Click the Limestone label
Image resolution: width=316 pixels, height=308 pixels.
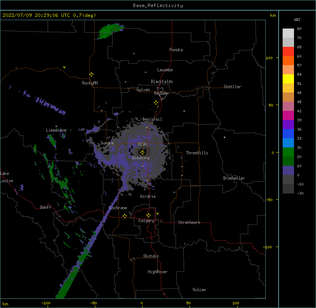56,130
